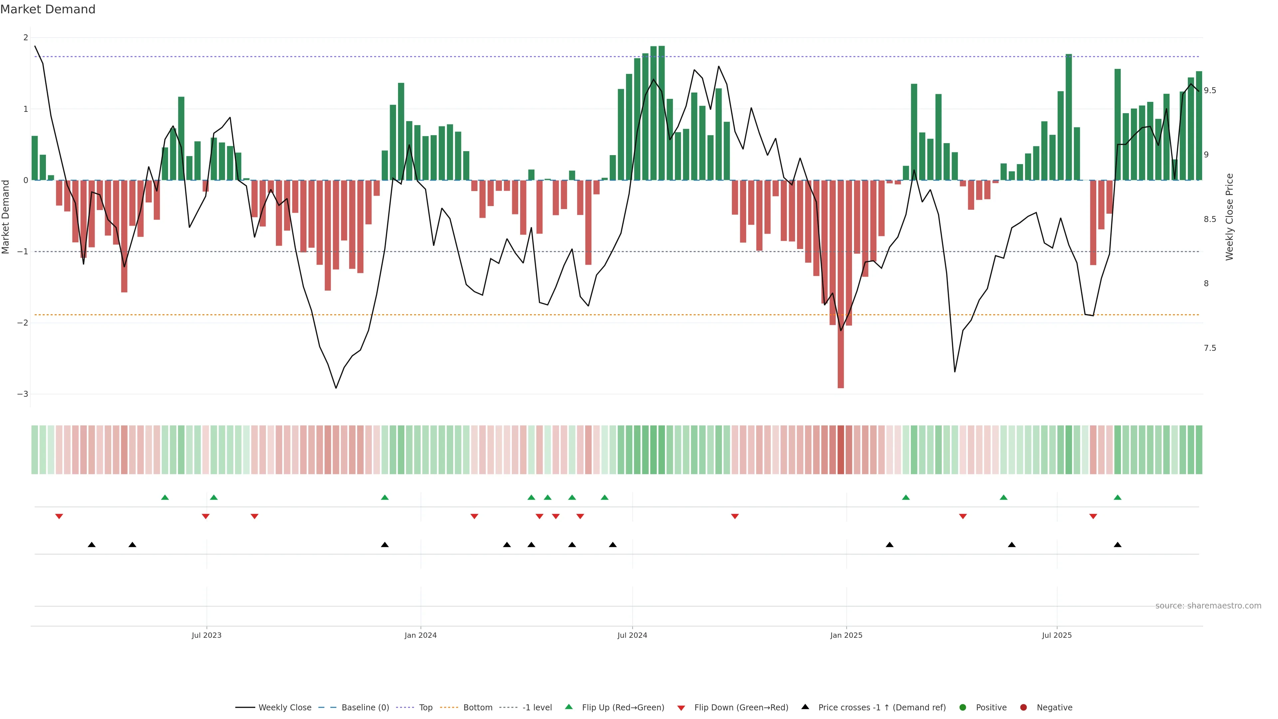Click Bottom dotted line legend entry
Viewport: 1278px width, 719px height.
[x=477, y=708]
